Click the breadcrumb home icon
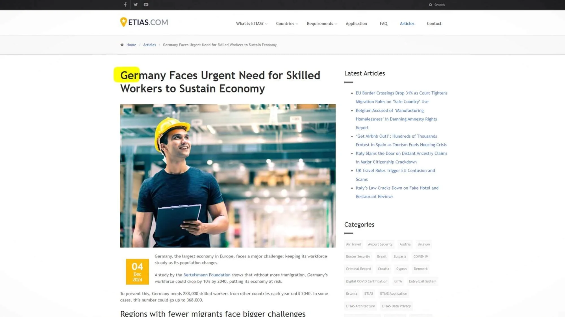Screen dimensions: 565x317 click(122, 45)
